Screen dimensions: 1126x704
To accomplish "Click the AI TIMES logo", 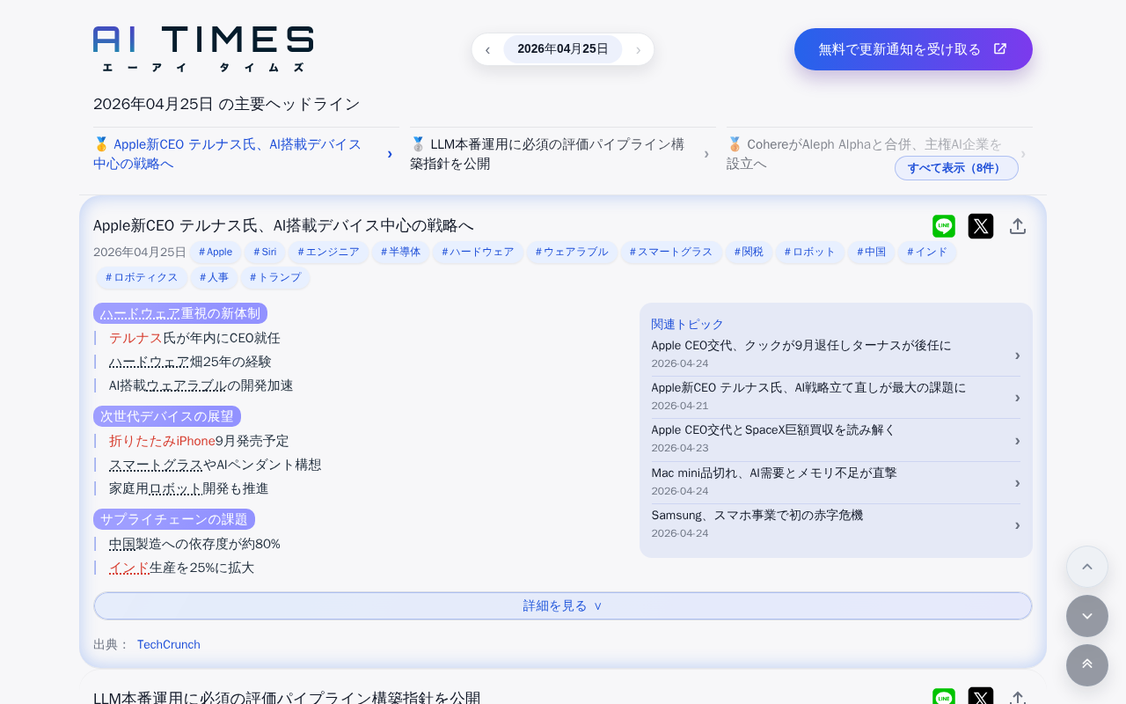I will click(x=203, y=49).
